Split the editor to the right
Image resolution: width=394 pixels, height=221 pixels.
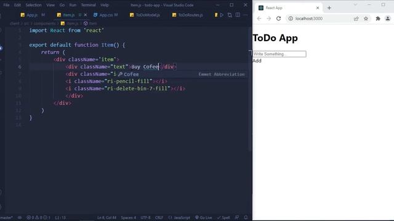coord(238,15)
